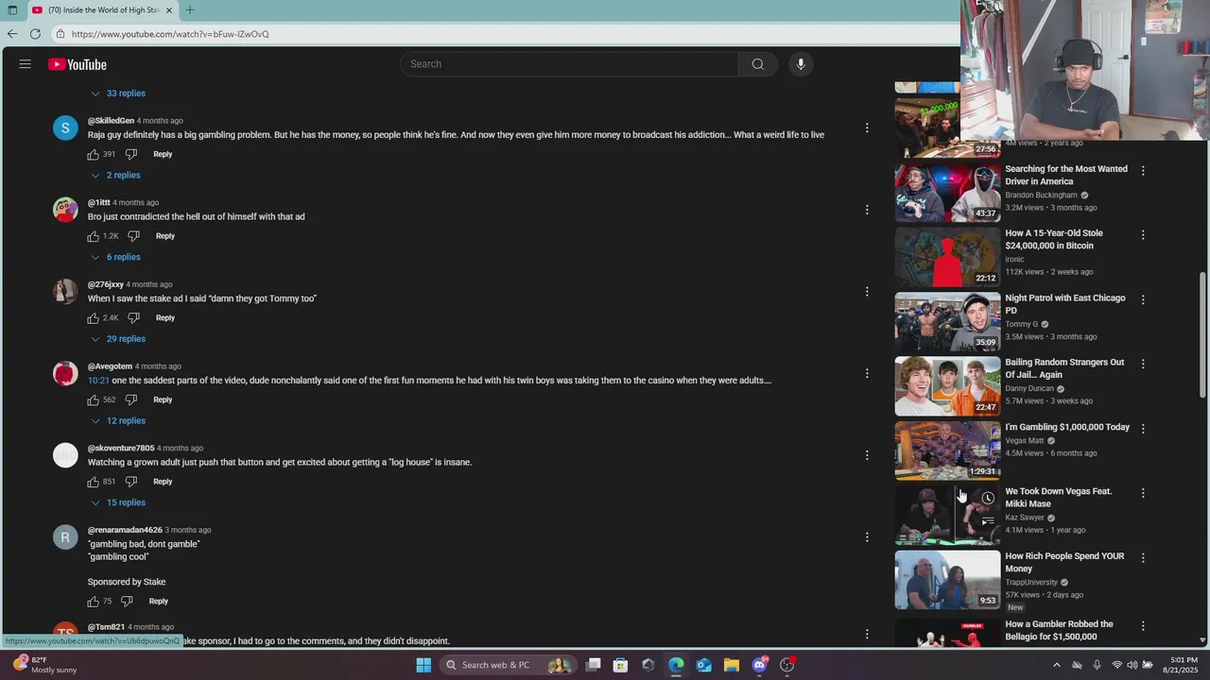Image resolution: width=1210 pixels, height=680 pixels.
Task: Jump to timestamp 10:21 link
Action: point(98,381)
